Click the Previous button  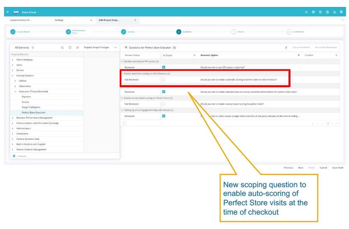[x=288, y=168]
